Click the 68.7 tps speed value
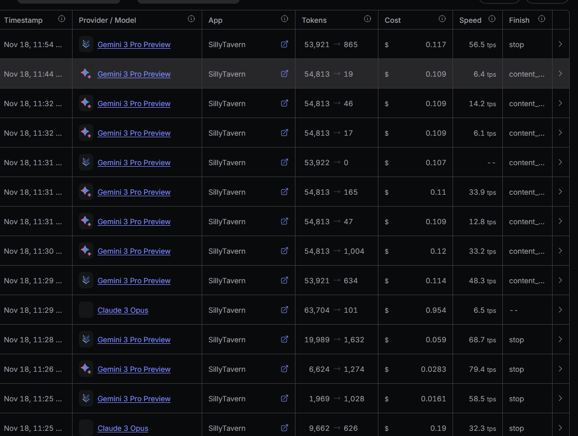578x436 pixels. (x=482, y=340)
